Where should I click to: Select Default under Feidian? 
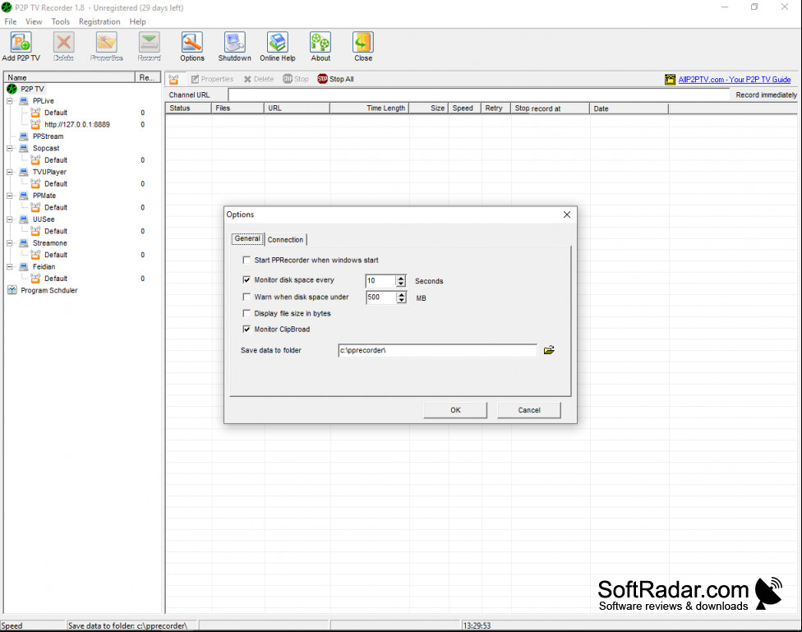tap(56, 279)
